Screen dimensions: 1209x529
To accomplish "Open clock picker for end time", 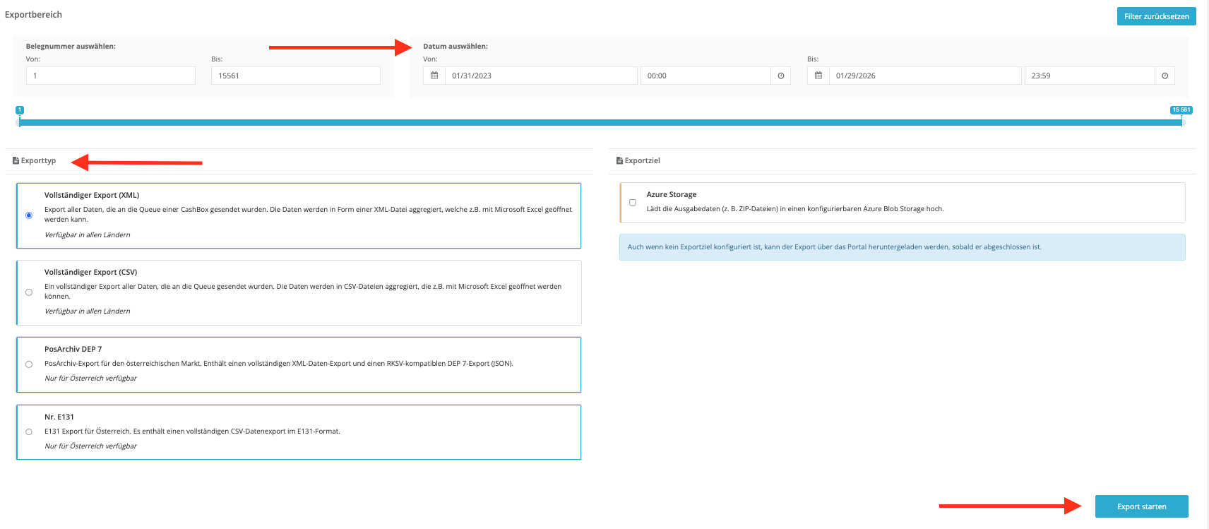I will click(1165, 76).
